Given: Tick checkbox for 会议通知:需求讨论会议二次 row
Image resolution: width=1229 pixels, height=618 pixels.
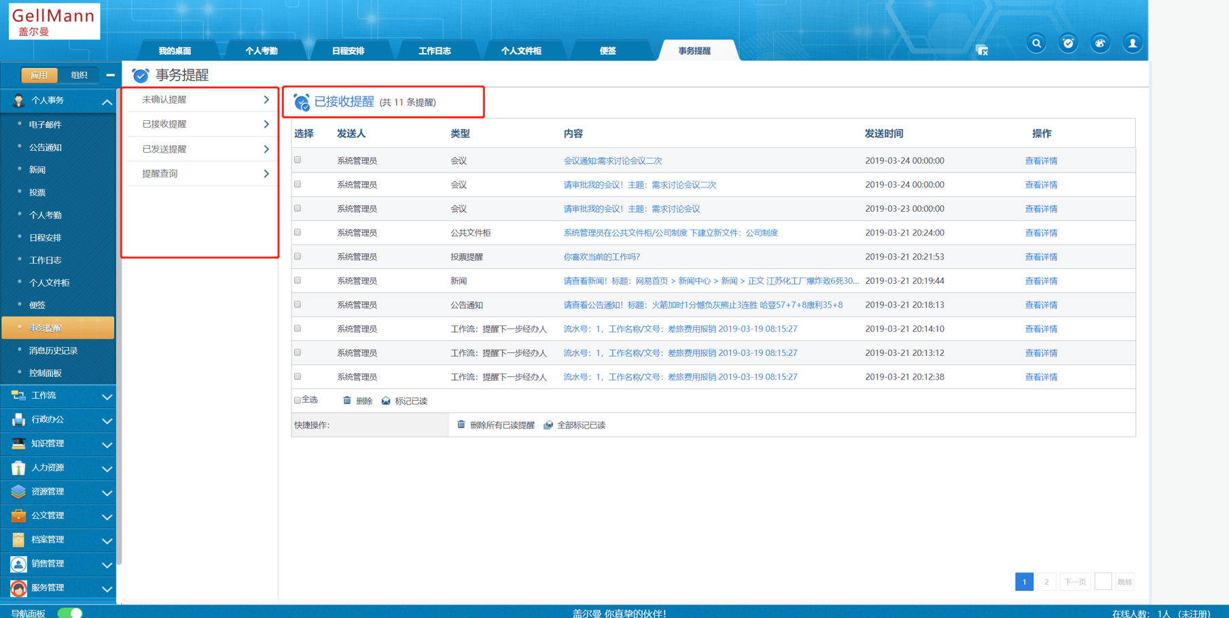Looking at the screenshot, I should (x=298, y=160).
